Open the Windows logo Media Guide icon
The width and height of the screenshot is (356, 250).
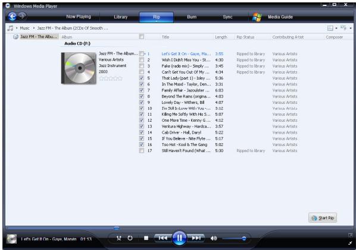click(257, 17)
